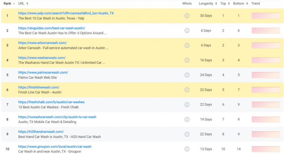Image resolution: width=284 pixels, height=154 pixels.
Task: Select the title 'Best Hand Car Wash is Austin, TX - H20 Hand Car Wash'
Action: 59,137
